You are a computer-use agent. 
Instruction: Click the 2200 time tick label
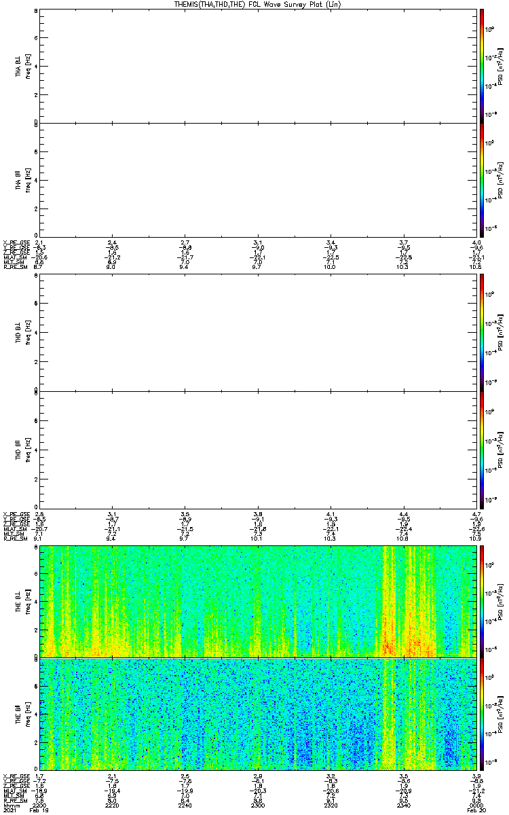pyautogui.click(x=39, y=805)
